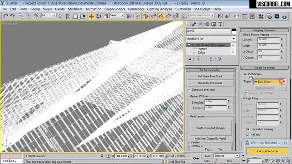Click the Unlink Selection icon
The image size is (292, 164).
pos(28,16)
